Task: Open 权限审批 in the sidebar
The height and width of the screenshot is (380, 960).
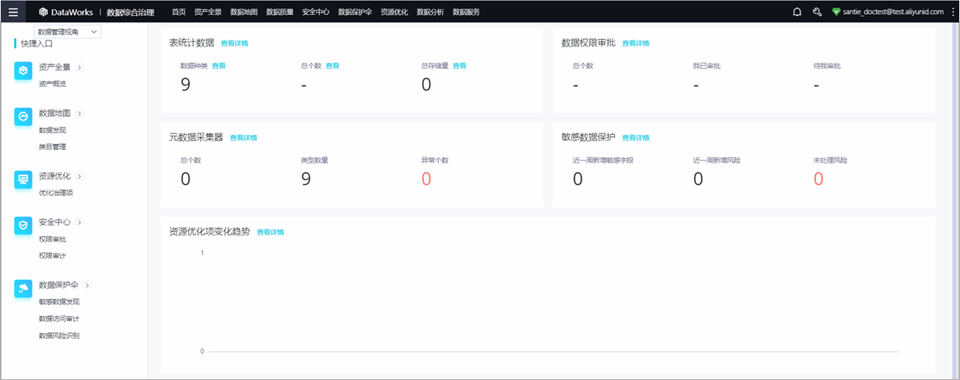Action: (52, 239)
